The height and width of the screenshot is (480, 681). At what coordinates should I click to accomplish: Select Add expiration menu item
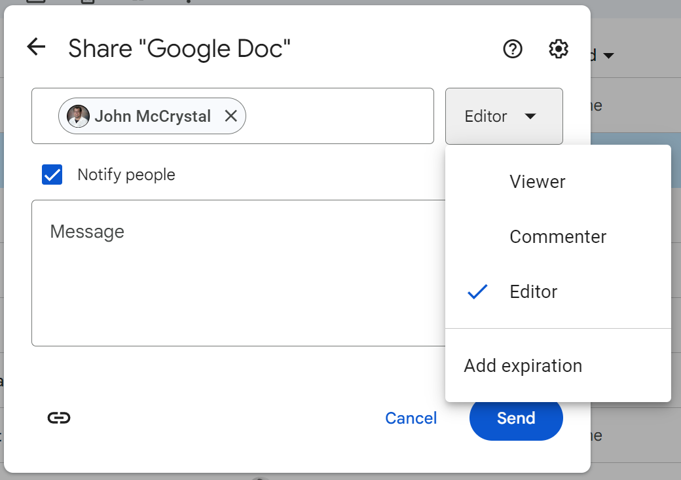click(523, 365)
